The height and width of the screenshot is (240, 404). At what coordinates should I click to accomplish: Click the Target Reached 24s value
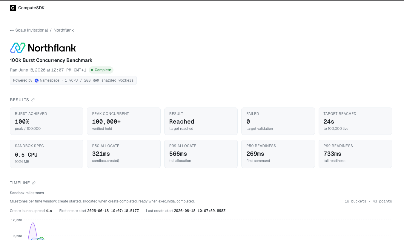329,121
